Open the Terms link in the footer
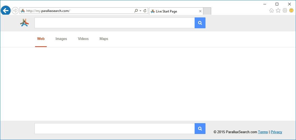296x140 pixels. [x=263, y=132]
